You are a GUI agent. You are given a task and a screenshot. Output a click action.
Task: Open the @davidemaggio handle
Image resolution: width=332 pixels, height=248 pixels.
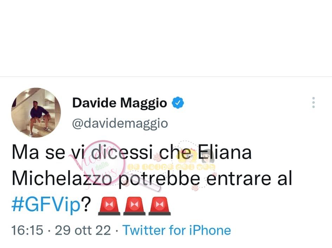(120, 123)
